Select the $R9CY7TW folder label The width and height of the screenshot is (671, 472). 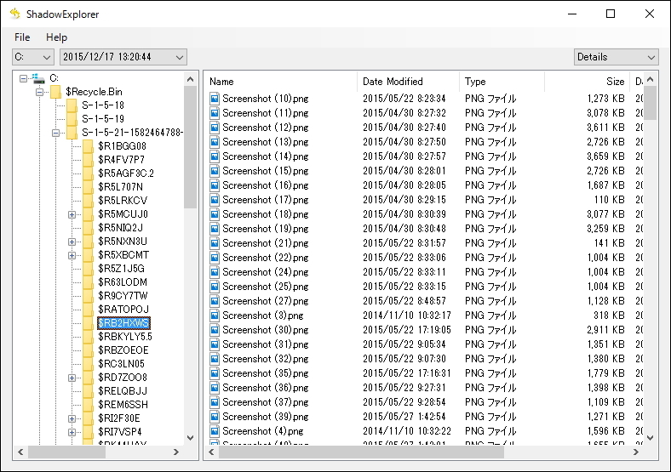point(123,296)
